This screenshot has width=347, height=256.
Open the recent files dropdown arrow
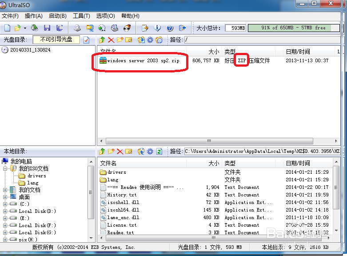pos(25,28)
